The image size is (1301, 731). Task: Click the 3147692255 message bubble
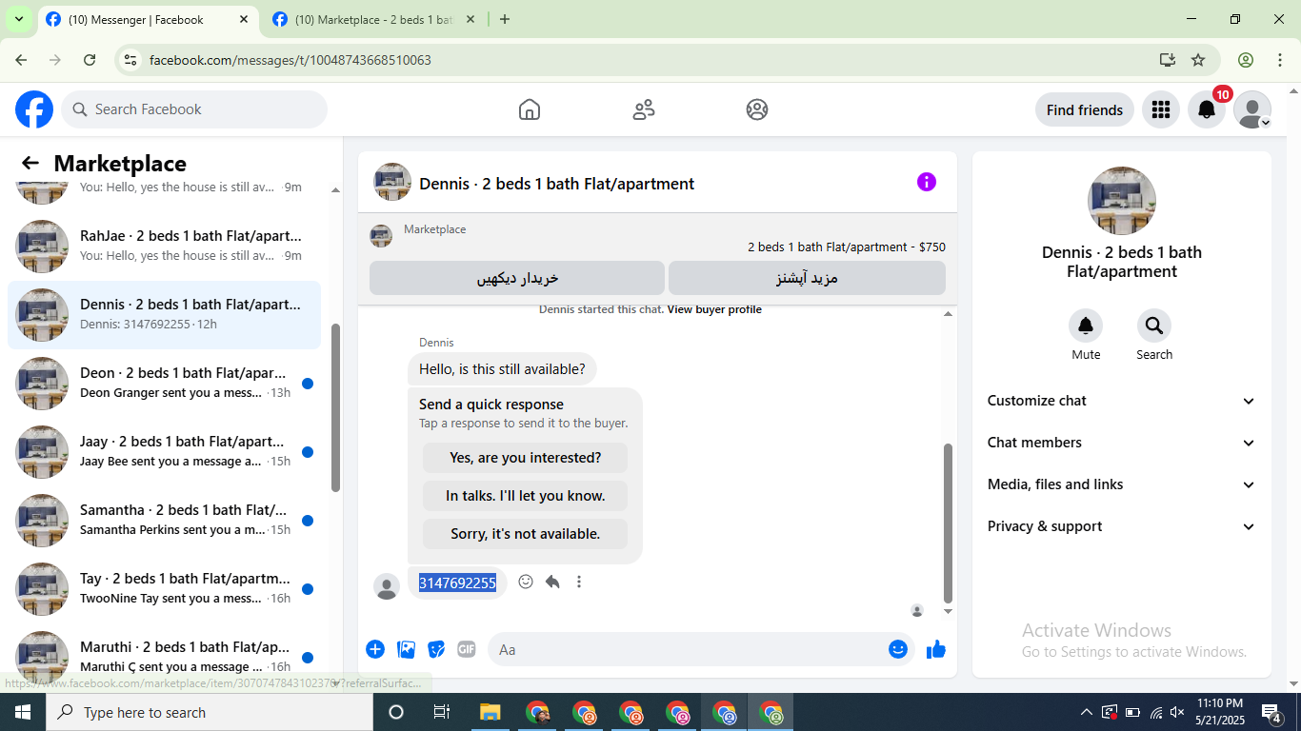point(457,583)
